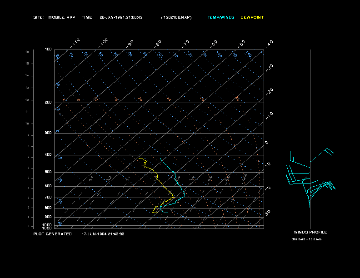Click the "-10" right-side temperature label
The image size is (360, 278).
click(x=270, y=116)
